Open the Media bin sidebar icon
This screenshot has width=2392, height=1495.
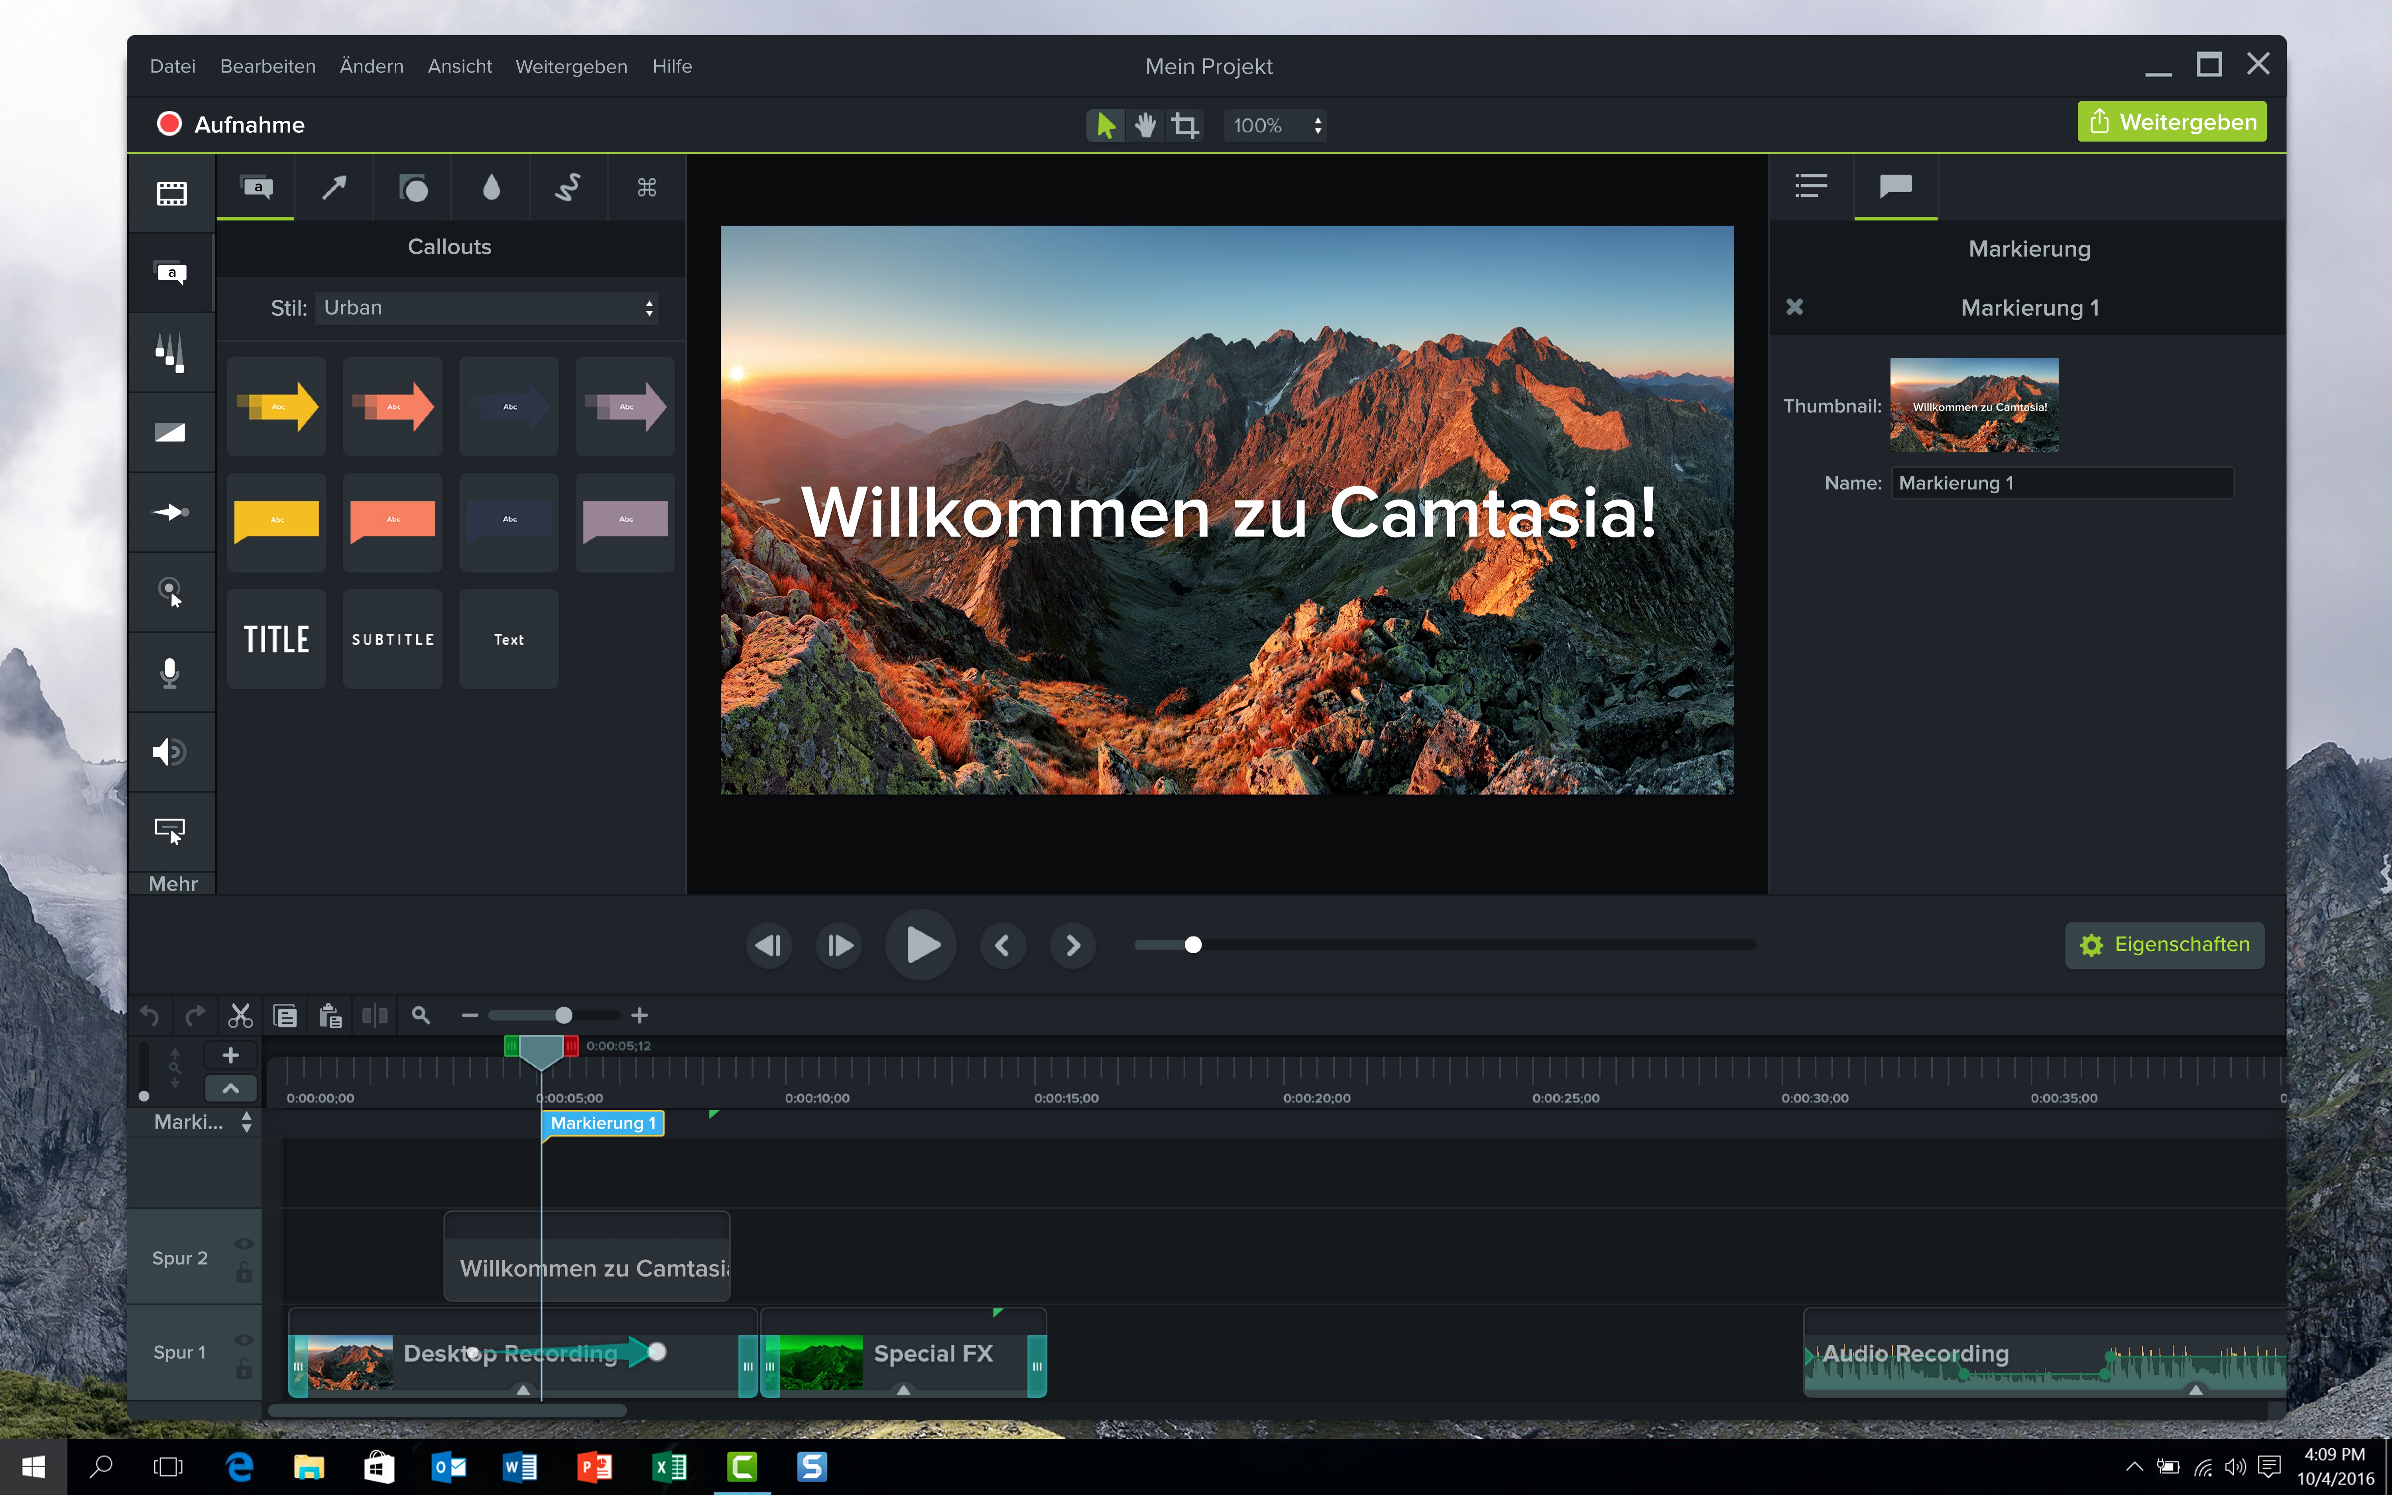(x=171, y=193)
